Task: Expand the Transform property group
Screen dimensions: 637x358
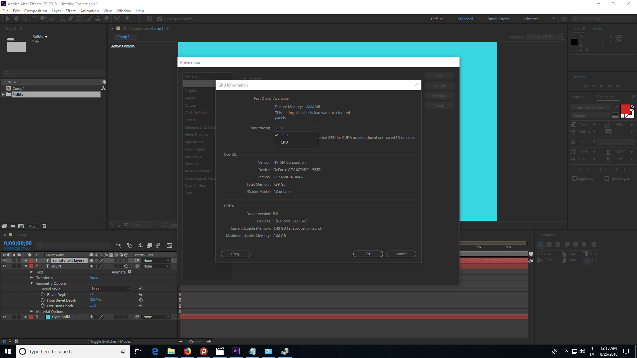Action: 32,278
